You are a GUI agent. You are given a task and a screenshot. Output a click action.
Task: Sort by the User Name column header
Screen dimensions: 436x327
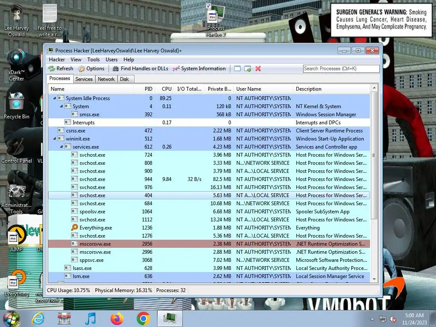(263, 89)
